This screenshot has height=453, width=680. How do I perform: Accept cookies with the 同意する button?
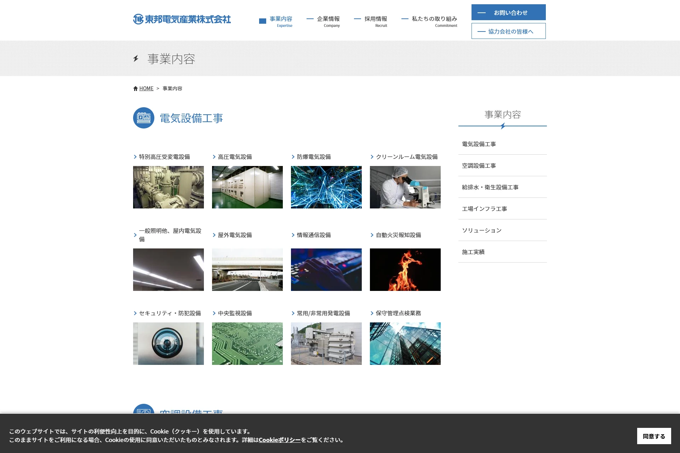tap(653, 436)
